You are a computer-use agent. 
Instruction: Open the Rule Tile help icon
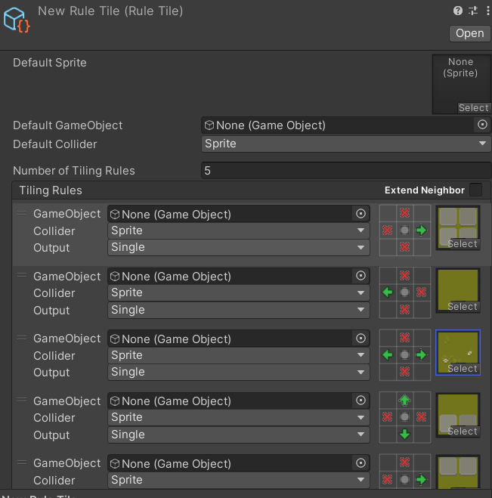458,11
